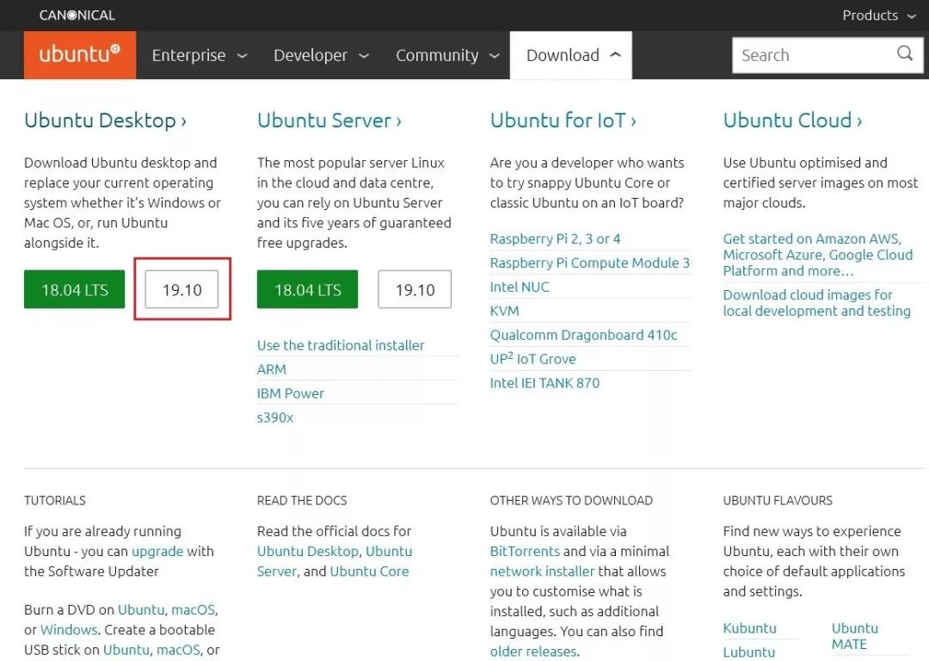Open Burn a DVD on Ubuntu link
The height and width of the screenshot is (661, 929).
[141, 609]
